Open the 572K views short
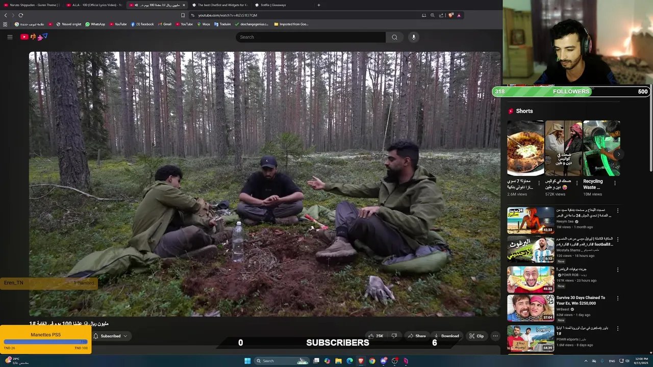 pos(563,148)
